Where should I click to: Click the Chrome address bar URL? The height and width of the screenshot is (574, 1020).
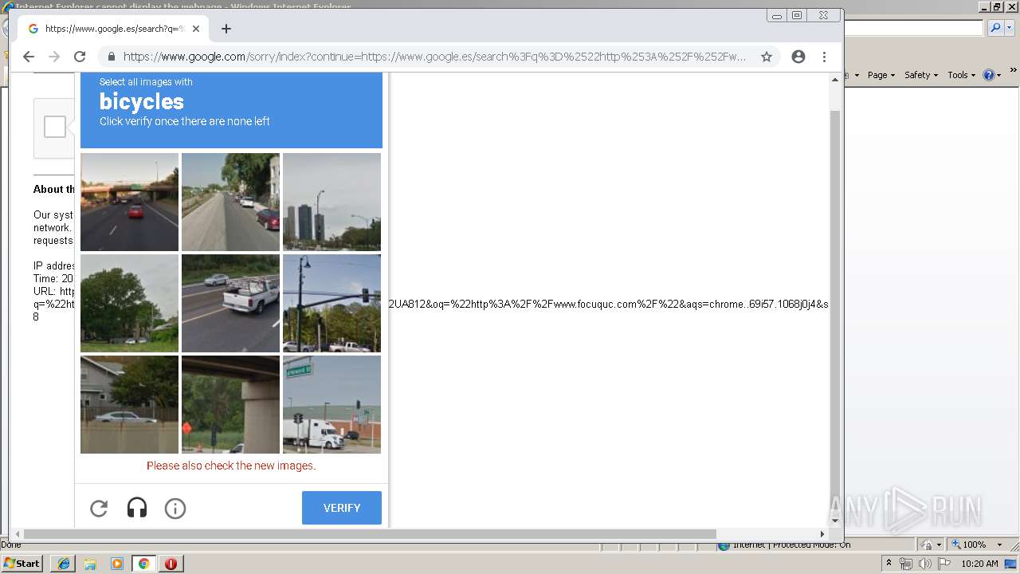[434, 57]
